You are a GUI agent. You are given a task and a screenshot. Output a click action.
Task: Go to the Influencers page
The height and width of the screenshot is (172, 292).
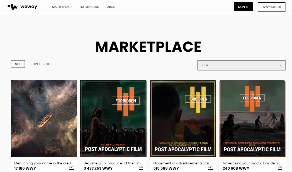click(x=89, y=7)
